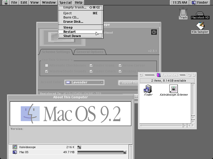Open the View menu
Viewport: 213px width, 159px height.
[x=35, y=2]
